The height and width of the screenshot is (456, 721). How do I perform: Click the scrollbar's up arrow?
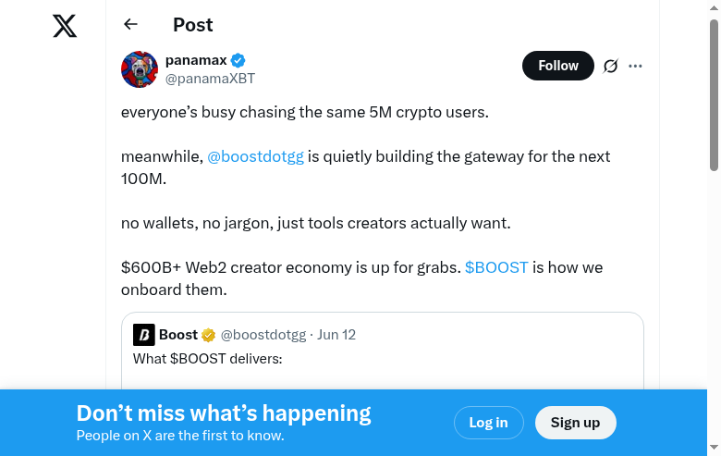click(x=714, y=7)
